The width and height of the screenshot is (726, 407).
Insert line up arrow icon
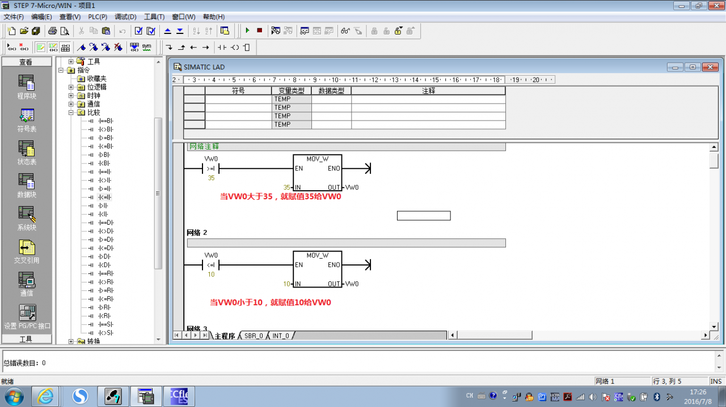tap(181, 48)
